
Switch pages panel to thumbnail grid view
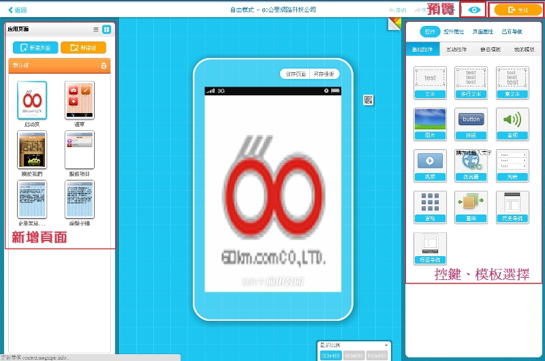click(x=107, y=29)
